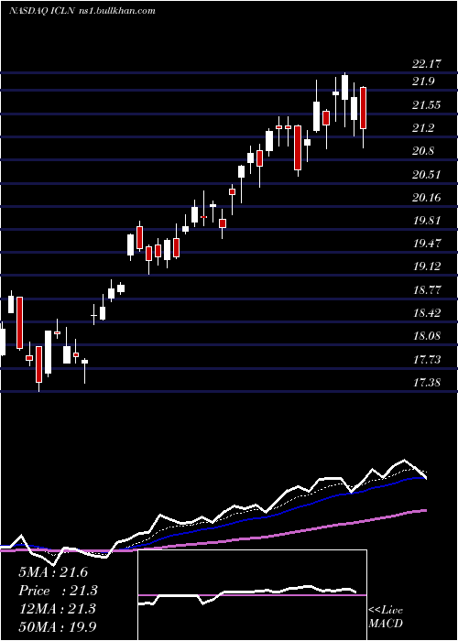
Task: Select the 20.16 price level label
Action: (x=427, y=198)
